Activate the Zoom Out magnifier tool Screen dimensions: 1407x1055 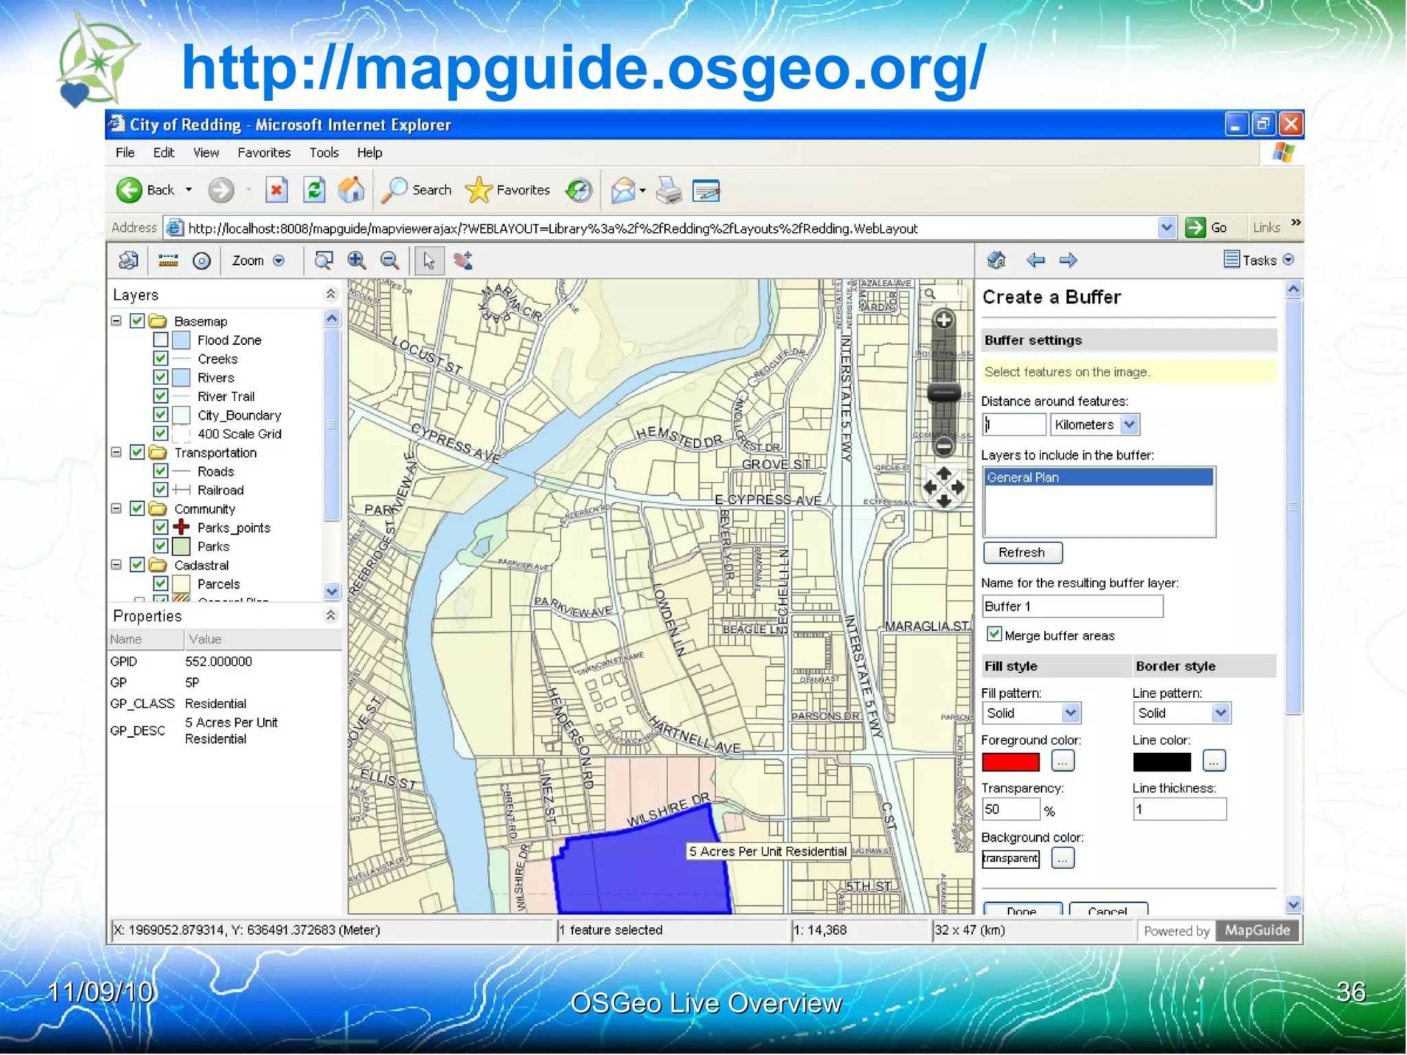tap(390, 260)
